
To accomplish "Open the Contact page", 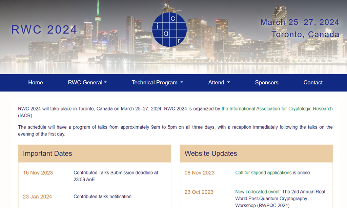I will [x=313, y=83].
